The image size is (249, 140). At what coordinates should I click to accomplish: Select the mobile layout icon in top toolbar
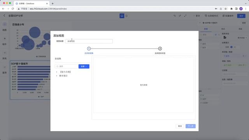[x=126, y=16]
